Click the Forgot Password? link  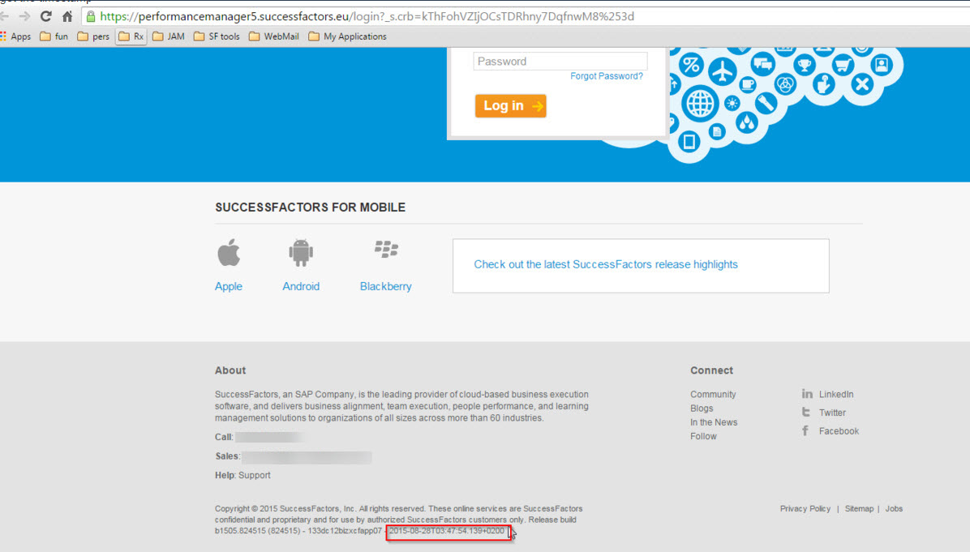(x=607, y=76)
